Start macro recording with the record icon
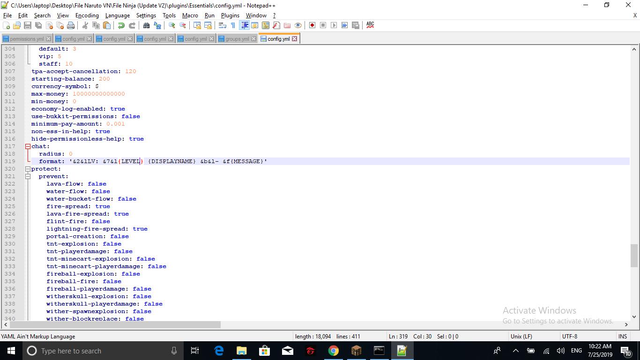Screen dimensions: 640x360 [x=312, y=25]
